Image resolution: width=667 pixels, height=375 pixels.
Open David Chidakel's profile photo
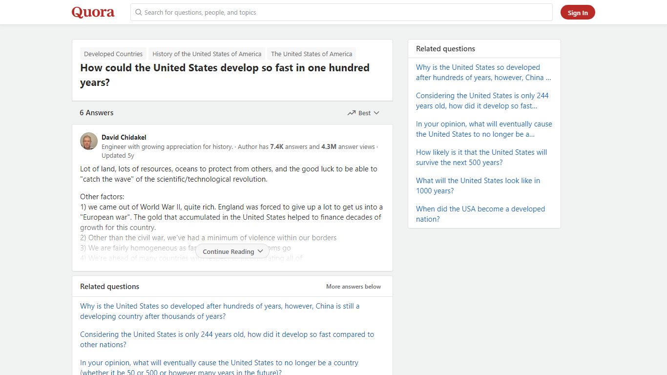(x=89, y=141)
